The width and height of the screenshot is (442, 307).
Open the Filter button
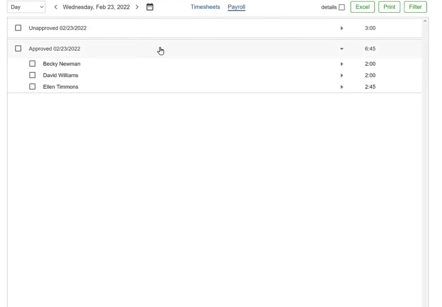point(415,7)
